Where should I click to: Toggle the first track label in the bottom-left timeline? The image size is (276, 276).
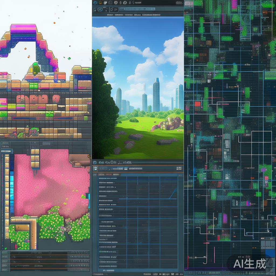(x=5, y=253)
